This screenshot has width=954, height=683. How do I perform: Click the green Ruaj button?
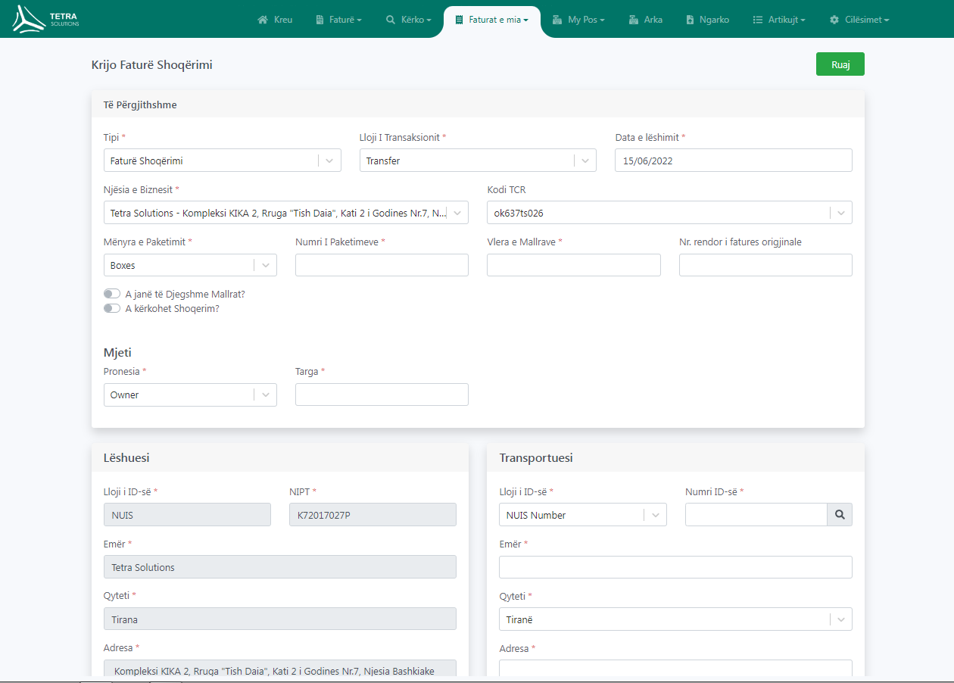point(840,64)
